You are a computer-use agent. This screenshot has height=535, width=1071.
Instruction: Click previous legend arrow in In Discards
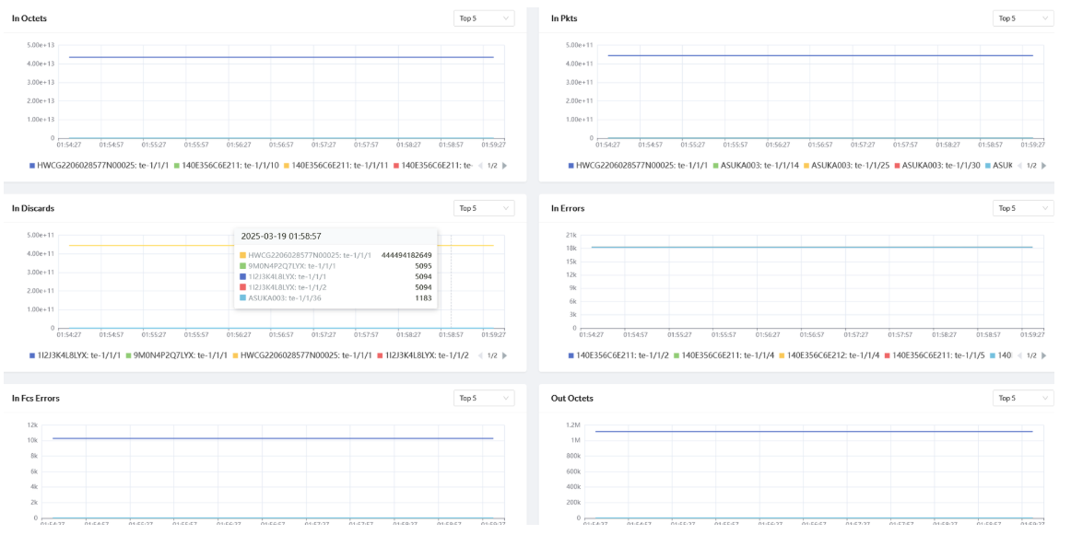[479, 355]
